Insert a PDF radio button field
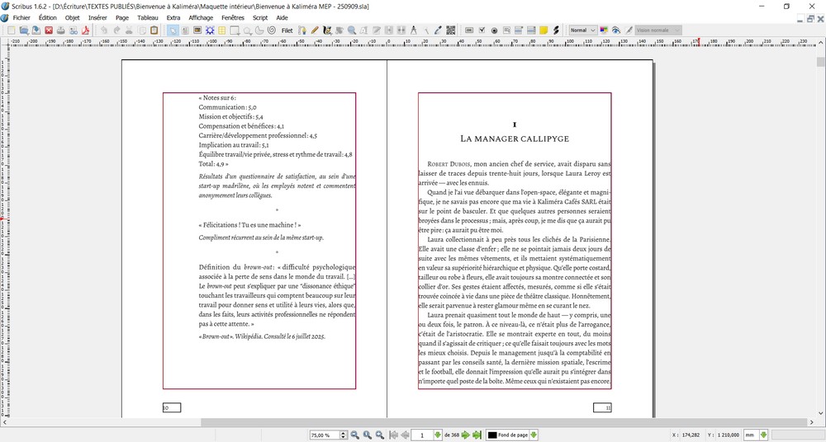 (494, 30)
